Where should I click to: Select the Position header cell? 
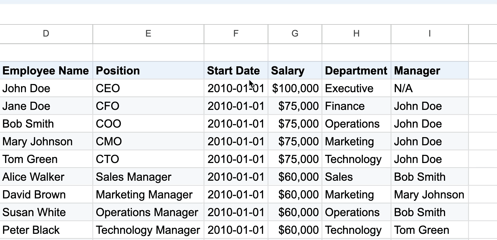[118, 71]
